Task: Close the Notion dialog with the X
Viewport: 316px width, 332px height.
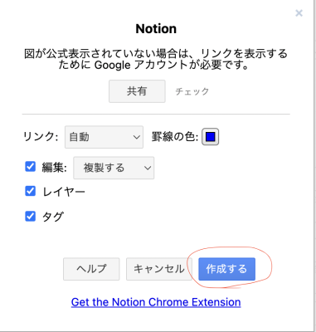Action: click(x=299, y=13)
